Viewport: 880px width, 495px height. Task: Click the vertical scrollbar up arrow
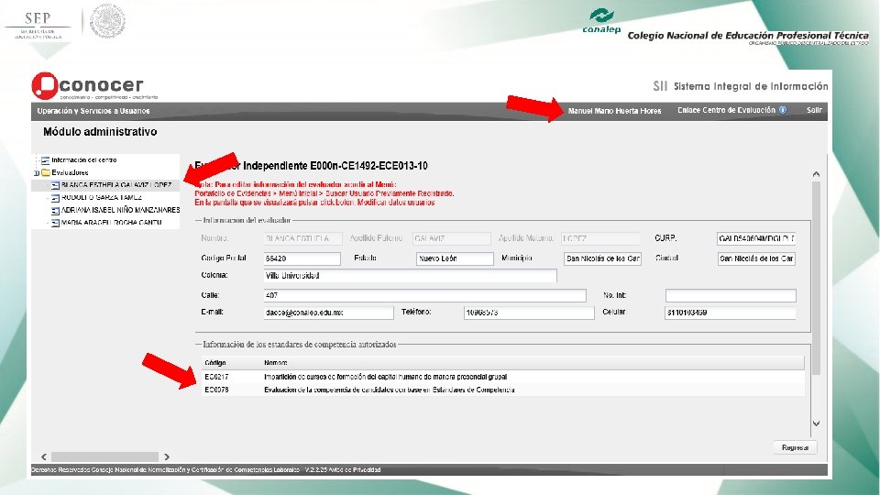816,174
